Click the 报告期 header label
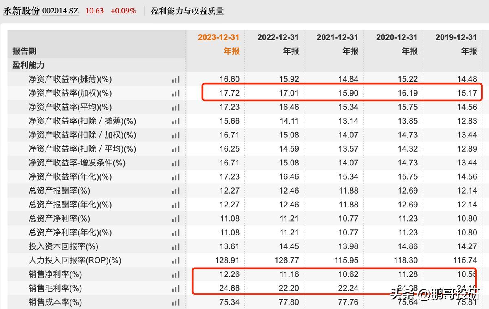Image resolution: width=489 pixels, height=309 pixels. 24,51
